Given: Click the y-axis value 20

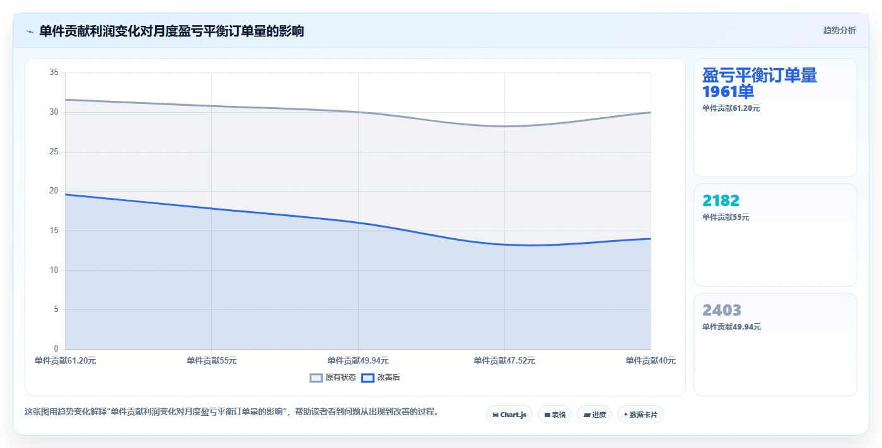Looking at the screenshot, I should (x=54, y=191).
